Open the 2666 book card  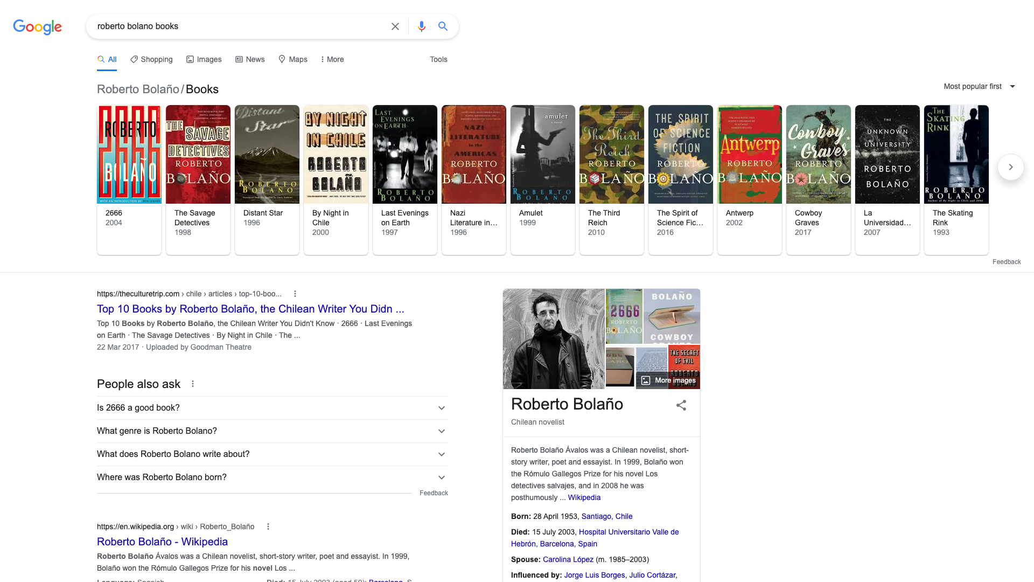[x=129, y=179]
